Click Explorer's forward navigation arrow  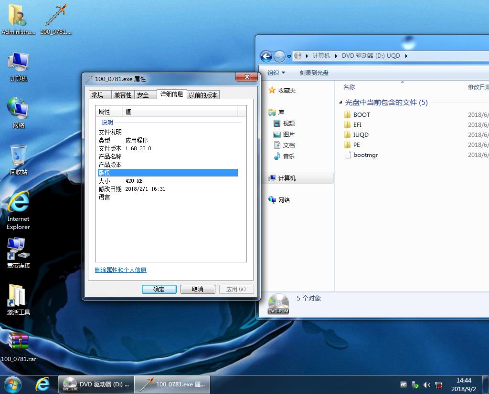coord(279,56)
